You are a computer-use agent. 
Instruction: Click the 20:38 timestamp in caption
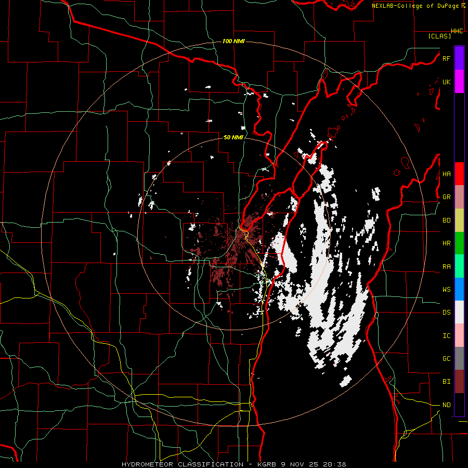334,464
